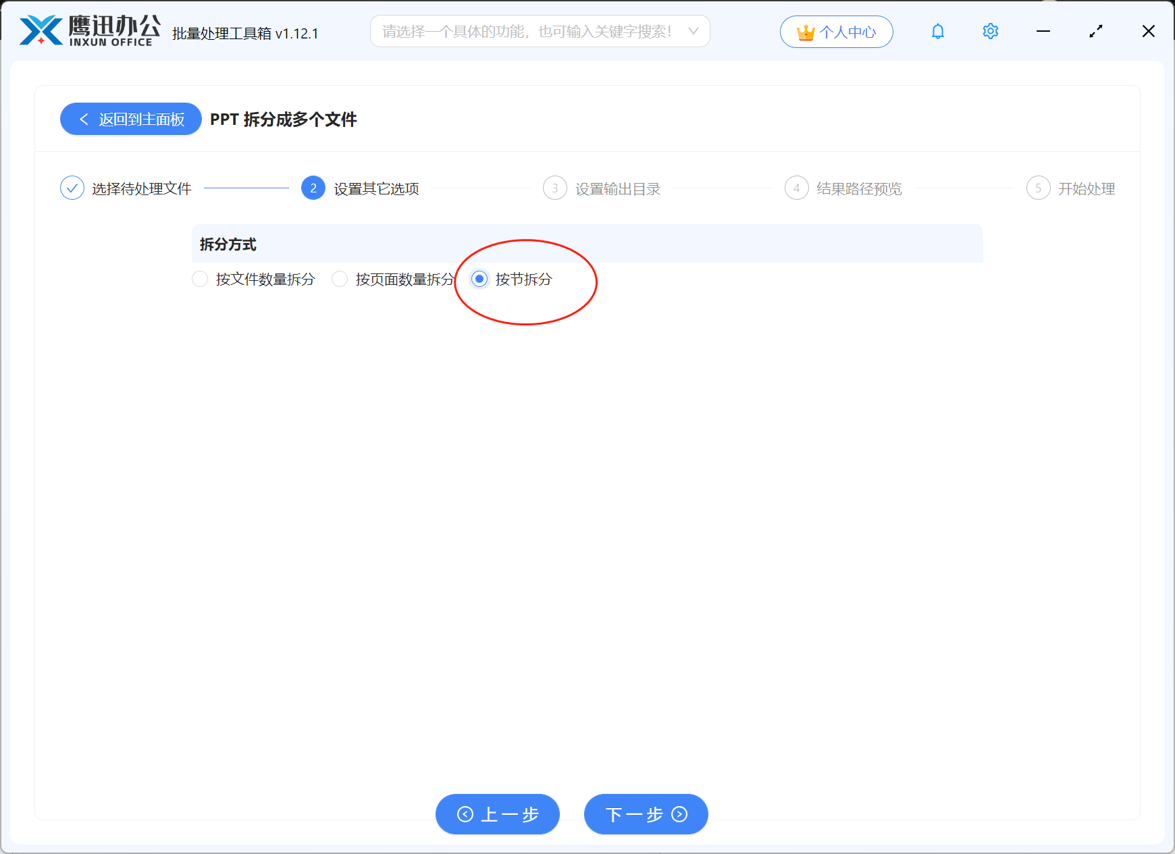Toggle fullscreen with the expand arrows icon

click(1096, 31)
